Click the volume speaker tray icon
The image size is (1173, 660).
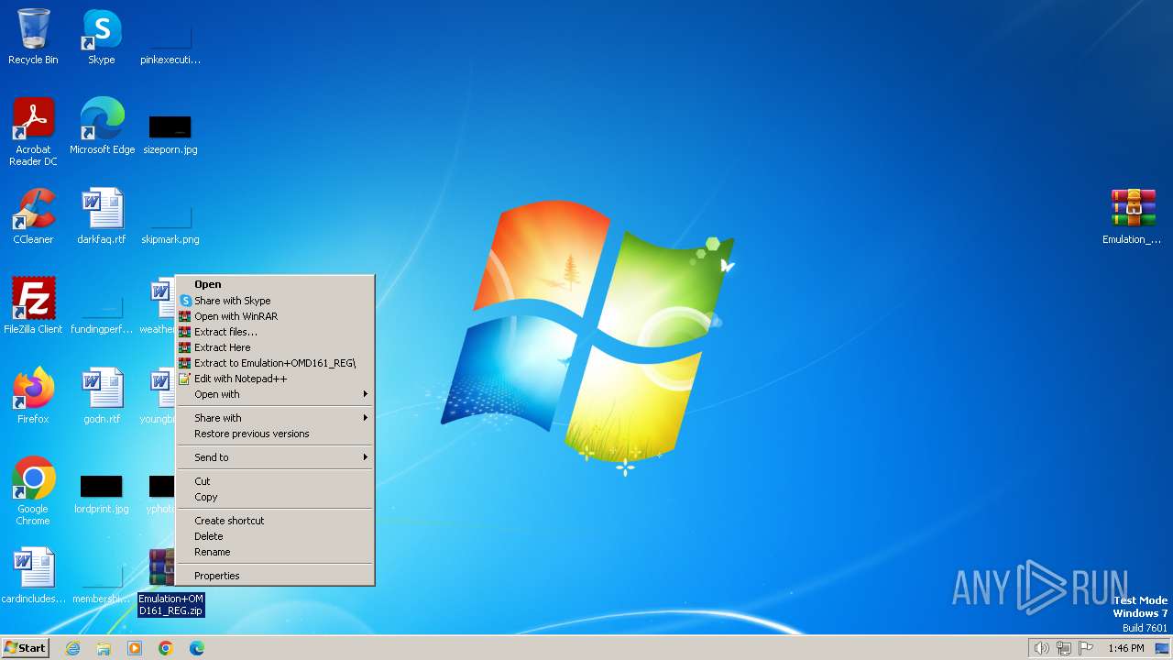coord(1041,648)
